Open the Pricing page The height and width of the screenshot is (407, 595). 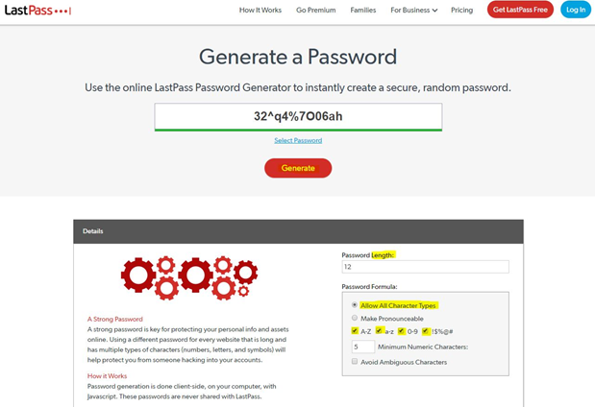[x=461, y=11]
